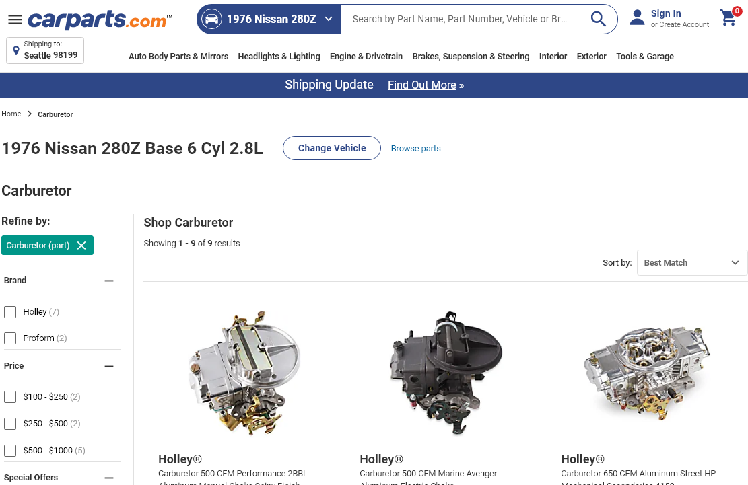Remove the Carburetor (part) filter X
Screen dimensions: 748x485
click(x=81, y=246)
